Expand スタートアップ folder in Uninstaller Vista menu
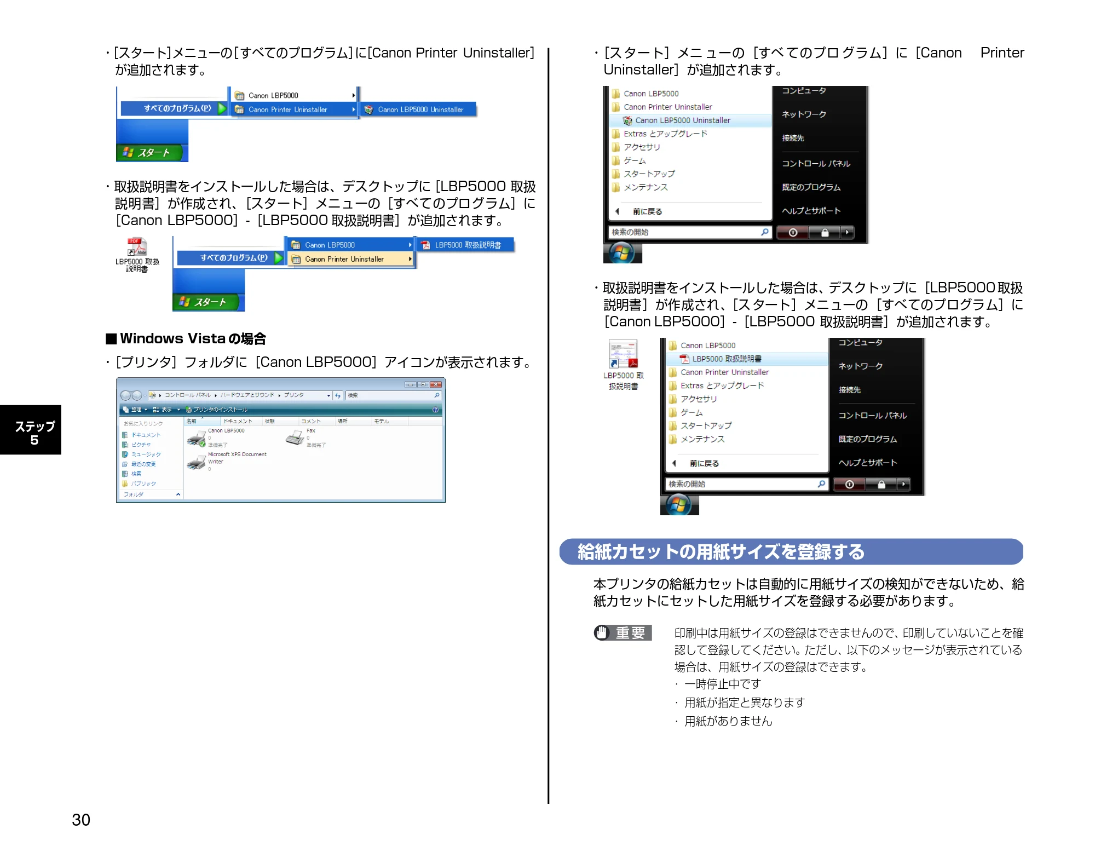The width and height of the screenshot is (1095, 852). 643,174
